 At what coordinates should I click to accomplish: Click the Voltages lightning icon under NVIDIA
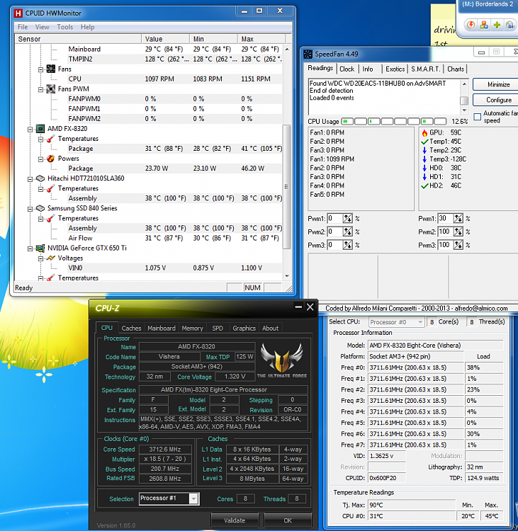pyautogui.click(x=51, y=258)
